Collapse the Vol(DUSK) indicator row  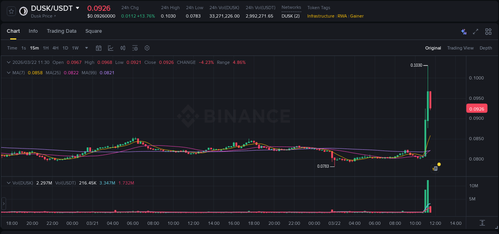coord(8,182)
